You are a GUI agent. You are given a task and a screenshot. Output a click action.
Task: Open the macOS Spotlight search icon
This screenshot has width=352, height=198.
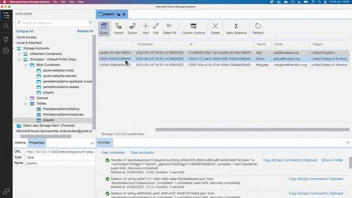(x=320, y=2)
